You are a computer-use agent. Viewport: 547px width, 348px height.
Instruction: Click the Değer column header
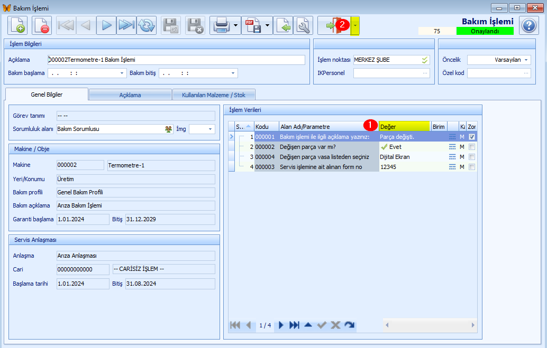click(x=405, y=127)
